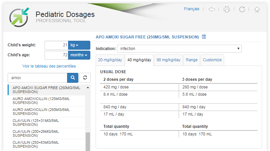Select the 40 mg/kg/day tab

tap(139, 60)
